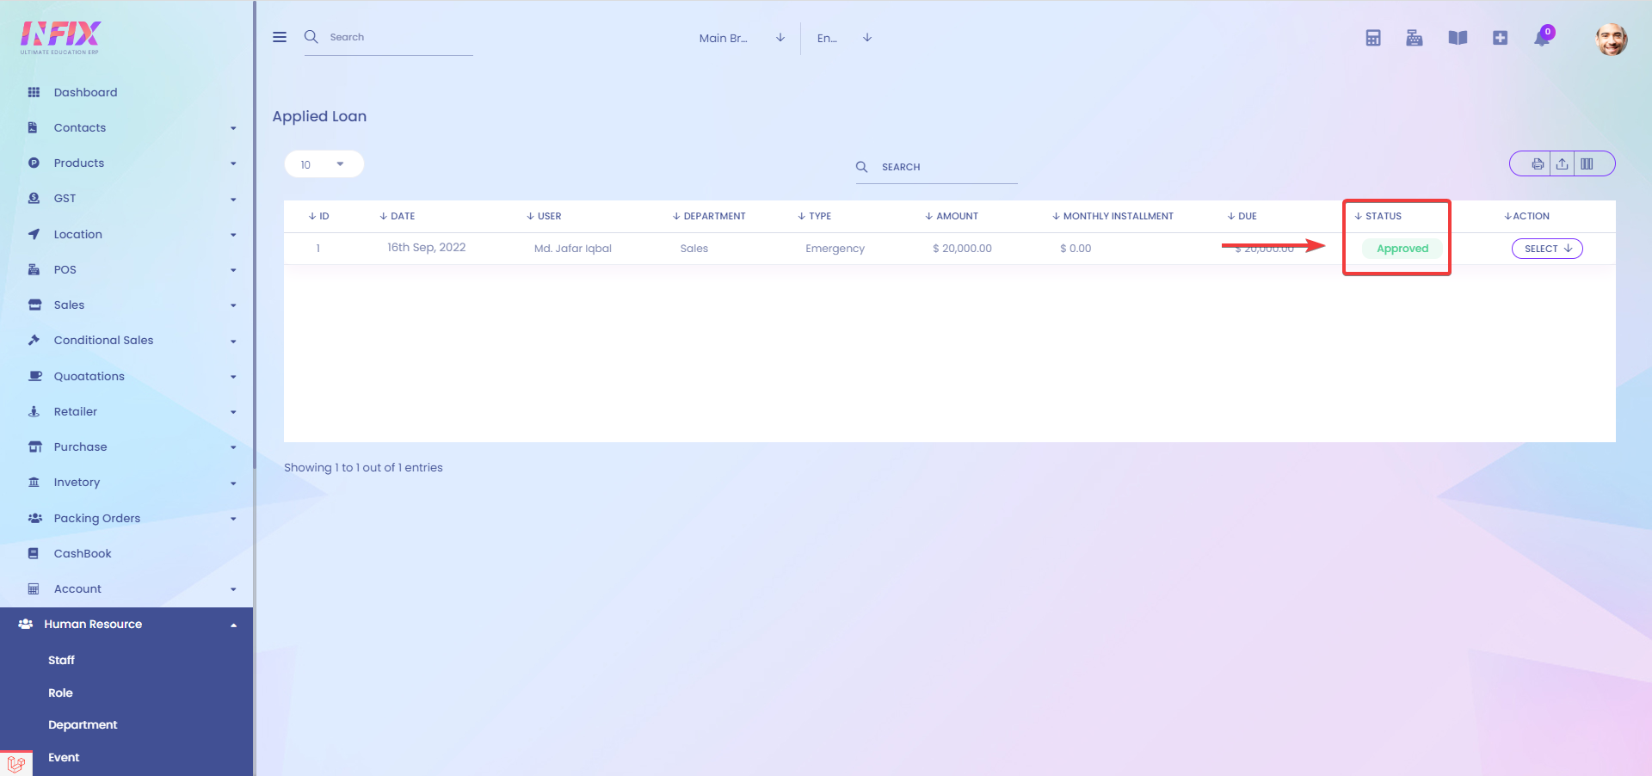Click the Packing Orders people icon

(x=35, y=518)
